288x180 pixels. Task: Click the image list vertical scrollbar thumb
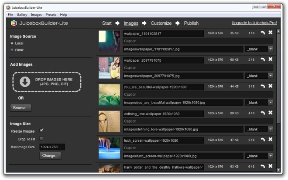pyautogui.click(x=278, y=79)
